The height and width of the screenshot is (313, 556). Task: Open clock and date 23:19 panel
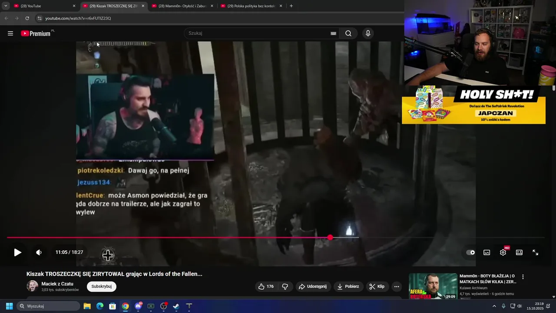tap(535, 306)
